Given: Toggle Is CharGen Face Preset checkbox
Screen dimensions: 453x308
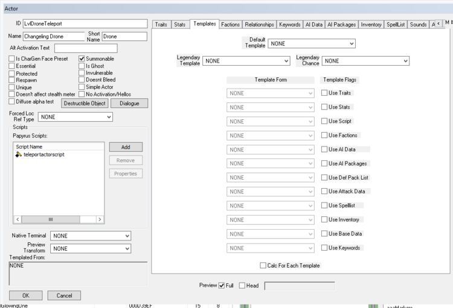Looking at the screenshot, I should click(11, 58).
